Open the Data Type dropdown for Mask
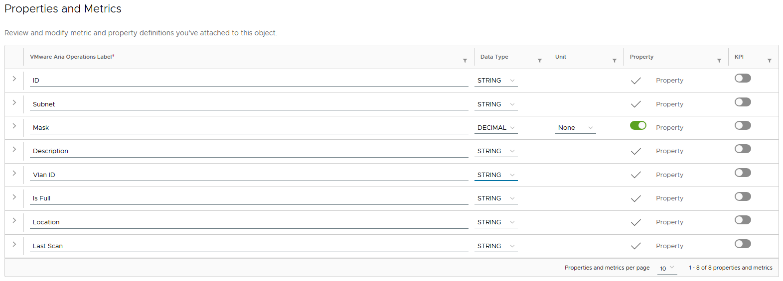The width and height of the screenshot is (783, 281). tap(495, 128)
